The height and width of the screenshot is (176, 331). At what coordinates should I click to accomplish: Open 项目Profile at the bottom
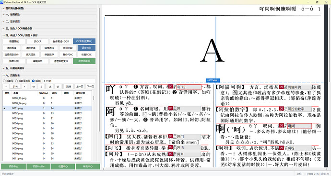[38, 166]
